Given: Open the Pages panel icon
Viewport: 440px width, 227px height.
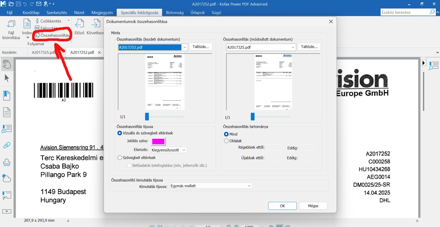Looking at the screenshot, I should (x=7, y=112).
